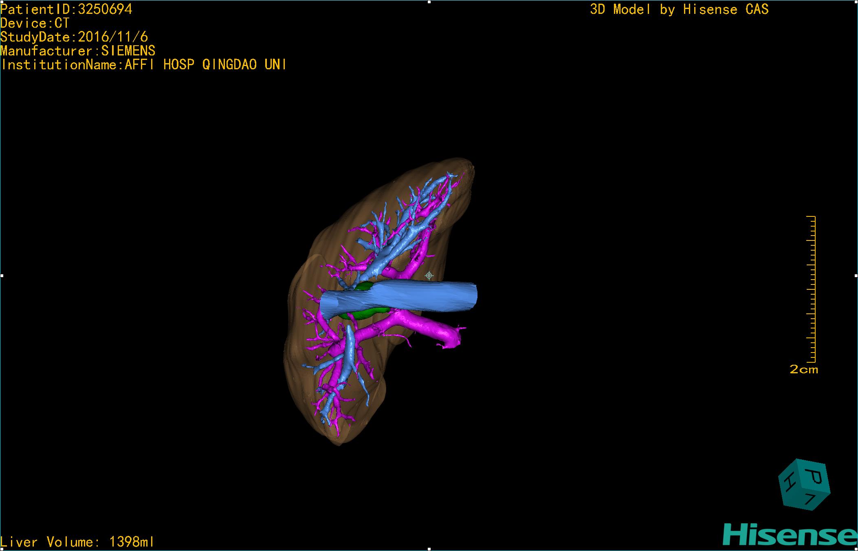Click the left-center viewport border handle
858x551 pixels.
[2, 276]
